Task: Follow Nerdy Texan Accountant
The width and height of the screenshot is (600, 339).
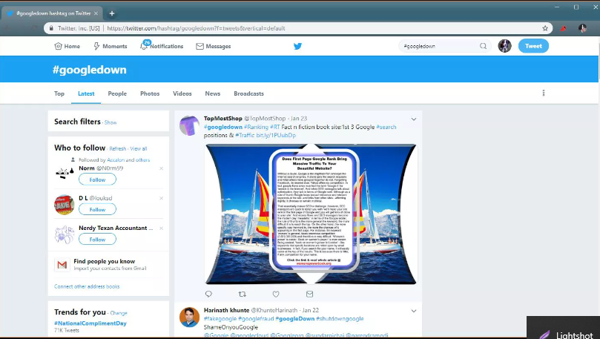Action: coord(97,239)
